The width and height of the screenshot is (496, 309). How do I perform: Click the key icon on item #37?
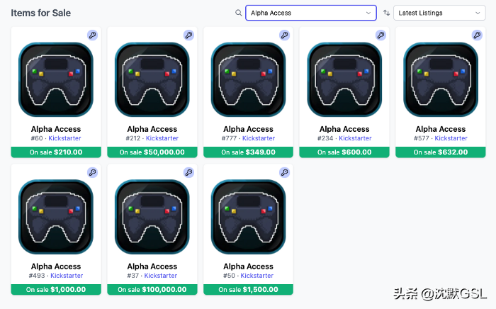(x=189, y=172)
